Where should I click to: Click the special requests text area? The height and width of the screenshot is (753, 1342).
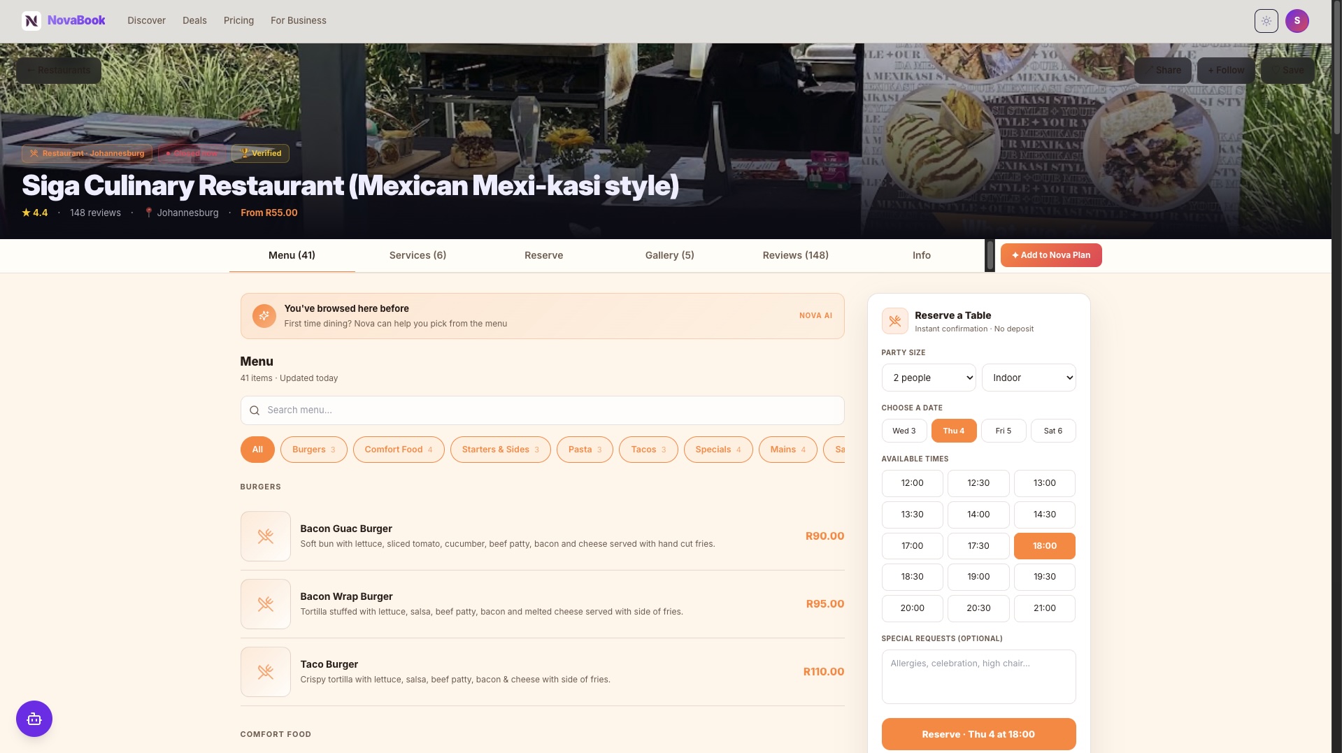tap(978, 677)
